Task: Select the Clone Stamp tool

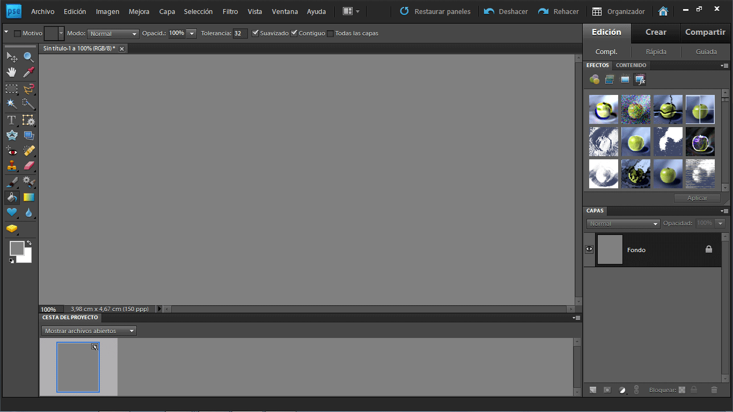Action: pyautogui.click(x=11, y=166)
